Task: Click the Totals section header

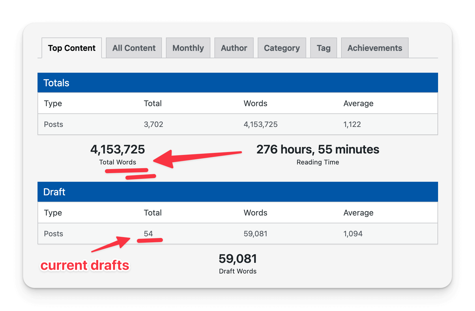Action: coord(57,83)
